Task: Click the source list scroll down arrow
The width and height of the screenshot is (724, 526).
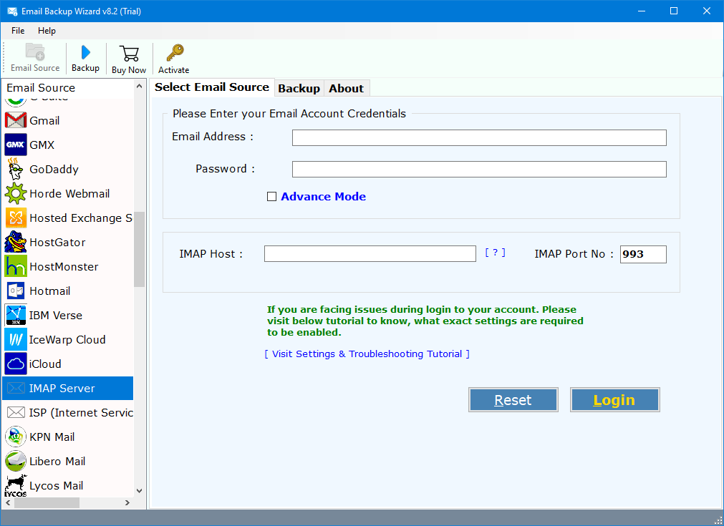Action: click(140, 491)
